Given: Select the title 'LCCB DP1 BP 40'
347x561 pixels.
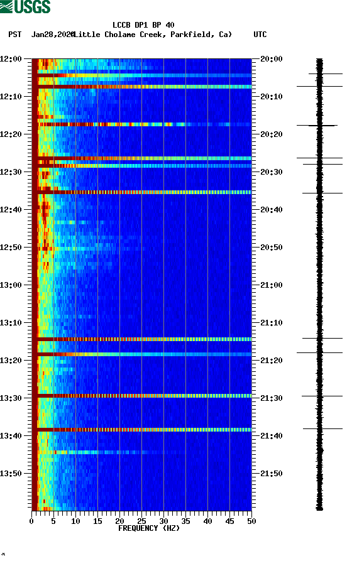Looking at the screenshot, I should point(143,25).
